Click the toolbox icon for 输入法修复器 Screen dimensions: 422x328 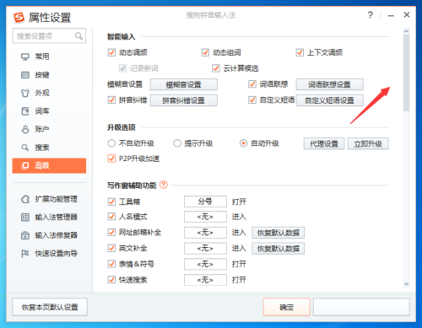click(x=25, y=235)
